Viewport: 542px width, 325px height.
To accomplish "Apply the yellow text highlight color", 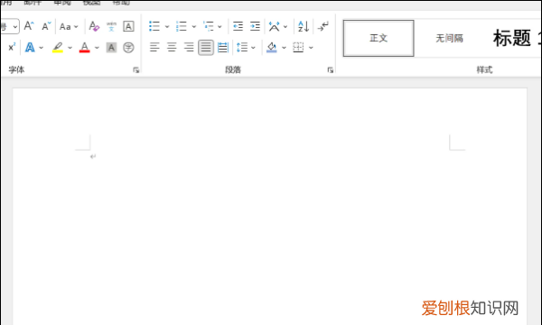I will click(58, 47).
